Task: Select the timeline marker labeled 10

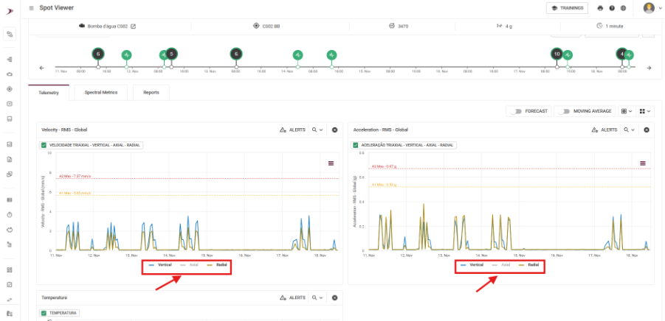Action: pyautogui.click(x=557, y=54)
